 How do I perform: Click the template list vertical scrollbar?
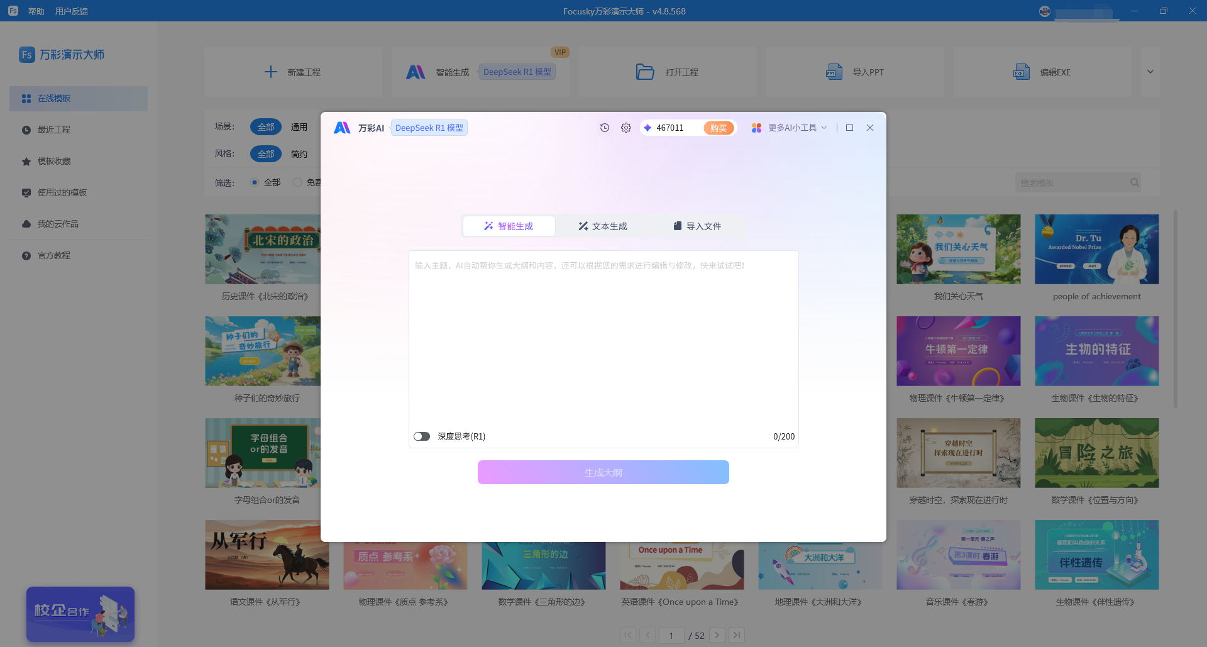pyautogui.click(x=1176, y=308)
